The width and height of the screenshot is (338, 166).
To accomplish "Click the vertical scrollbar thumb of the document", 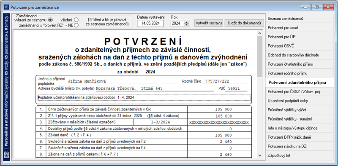I will [259, 56].
